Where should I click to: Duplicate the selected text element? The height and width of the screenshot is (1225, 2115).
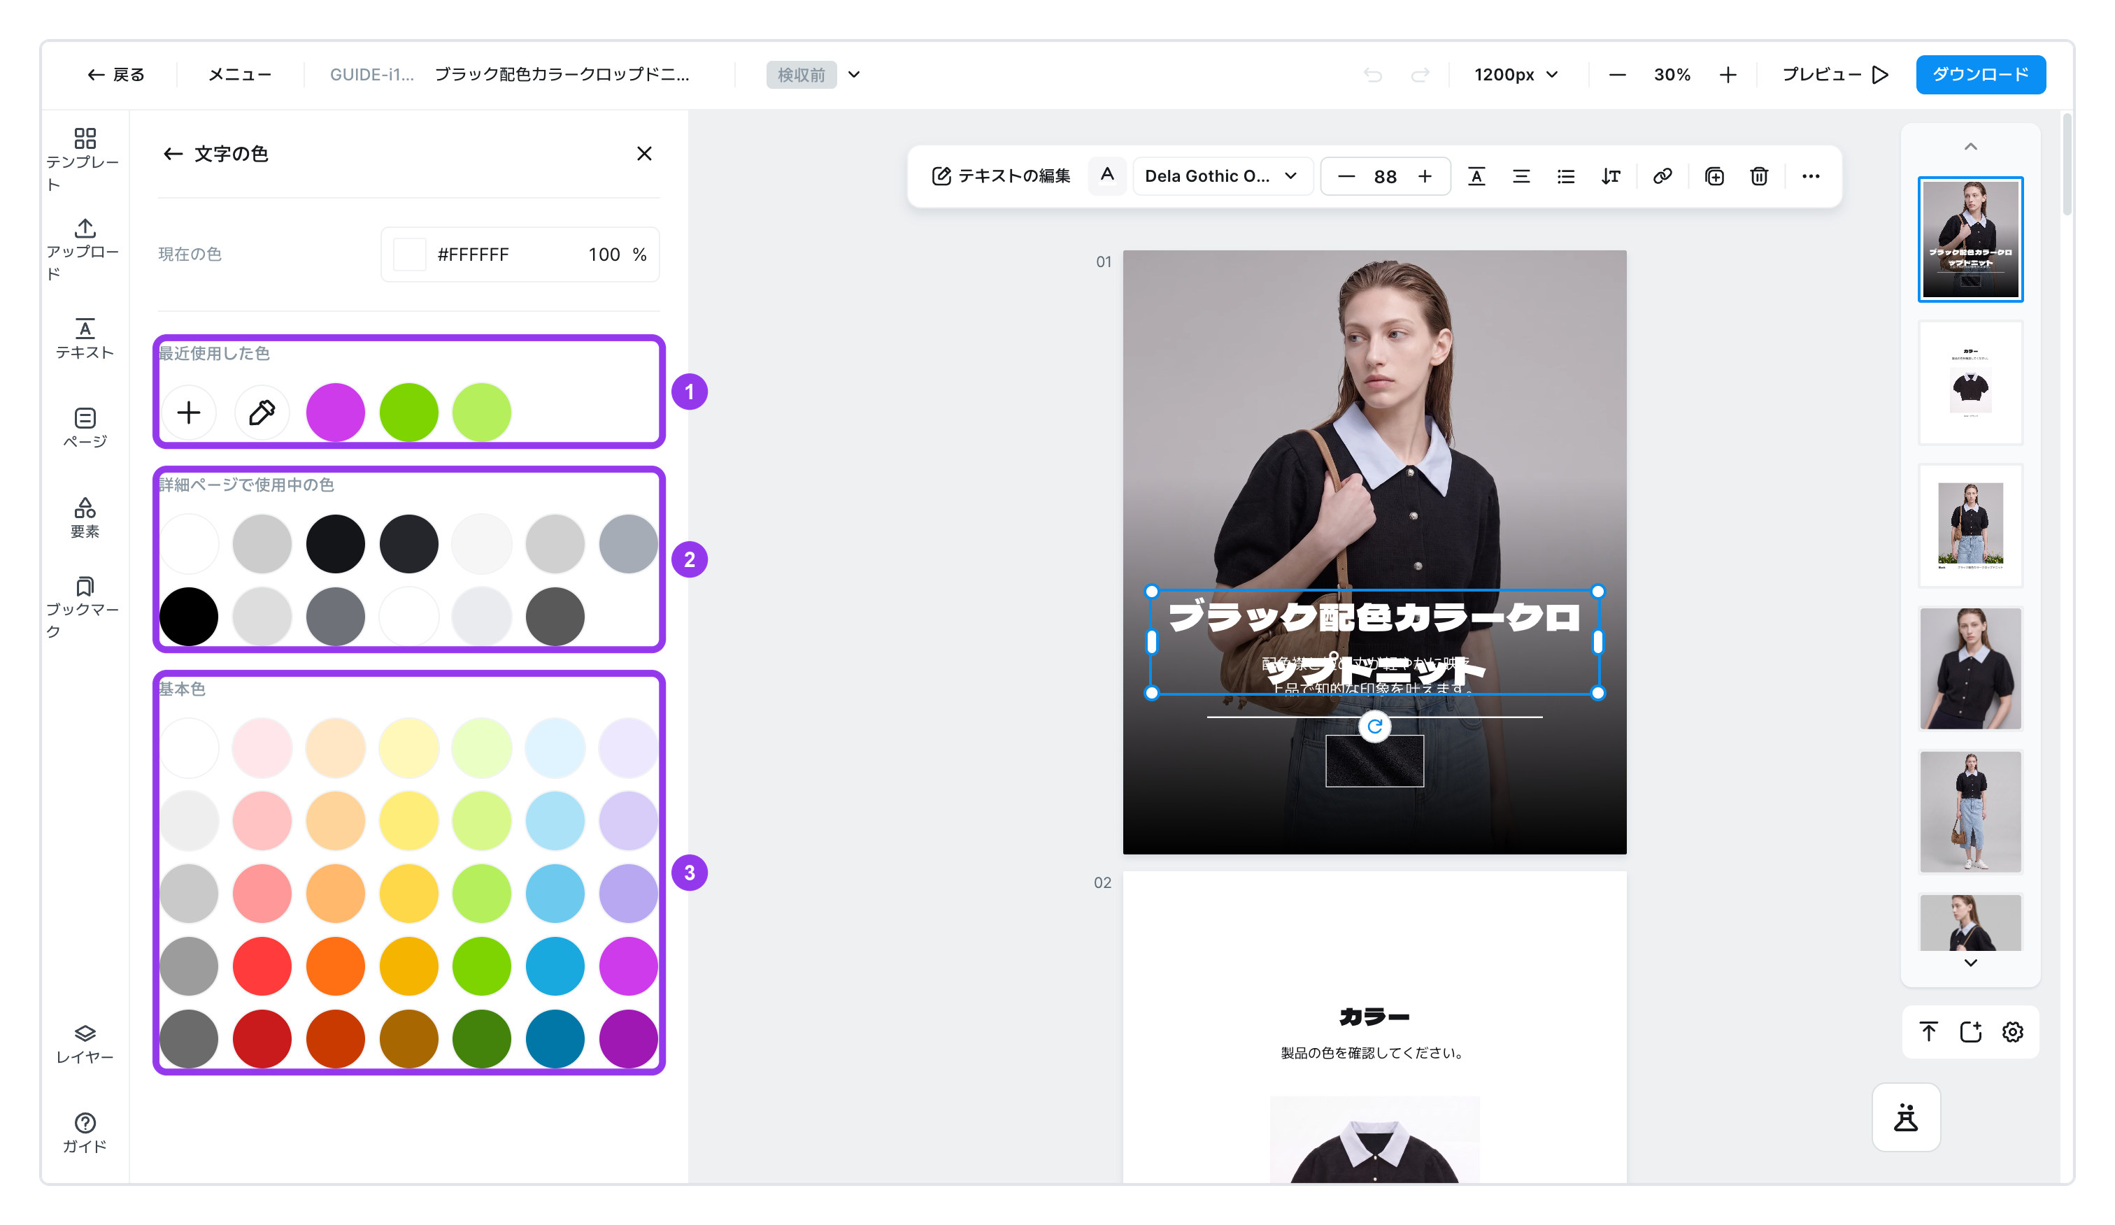1714,176
